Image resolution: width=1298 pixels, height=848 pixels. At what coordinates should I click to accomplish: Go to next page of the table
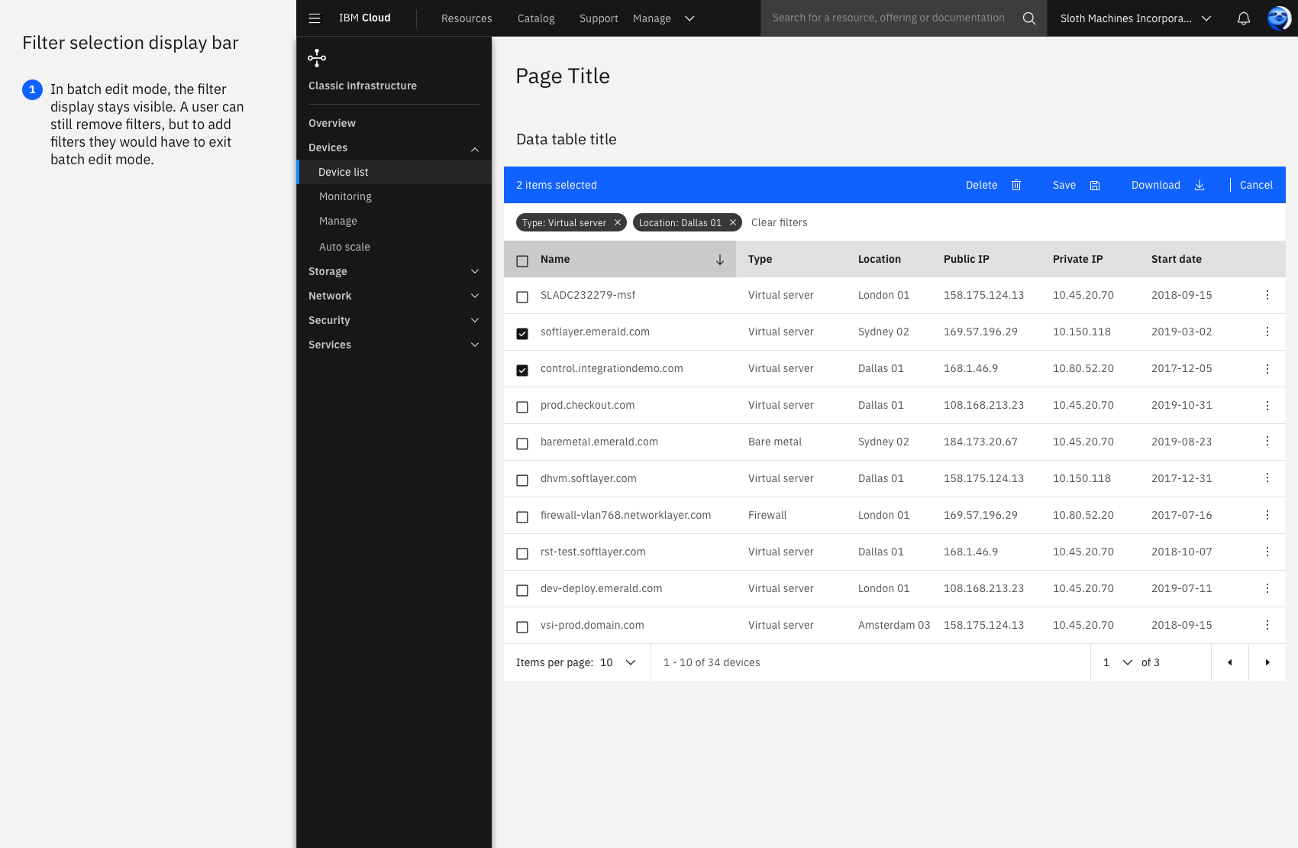pos(1267,662)
